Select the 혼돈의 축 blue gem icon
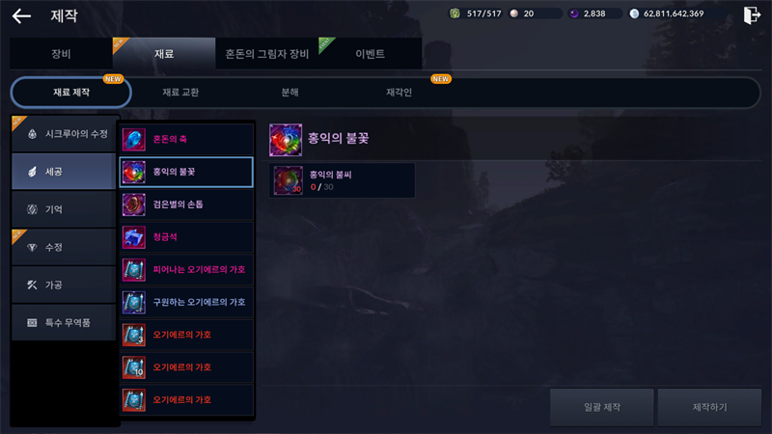Viewport: 772px width, 434px height. point(134,139)
